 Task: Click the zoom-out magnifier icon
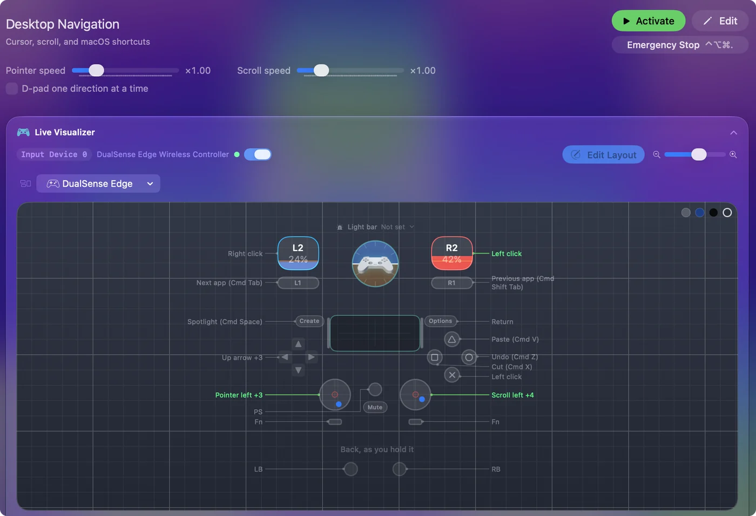point(657,154)
